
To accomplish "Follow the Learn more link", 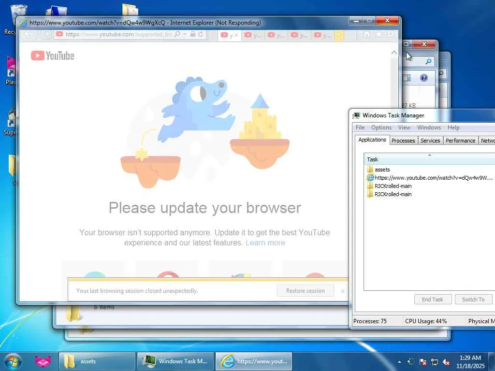I will tap(265, 243).
